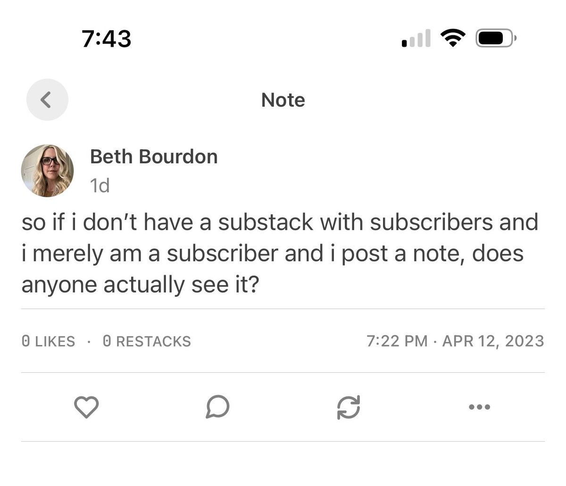View who liked via "0 LIKES"

click(48, 341)
